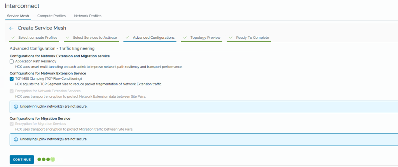Click the TCP Segment Size description text

point(89,84)
